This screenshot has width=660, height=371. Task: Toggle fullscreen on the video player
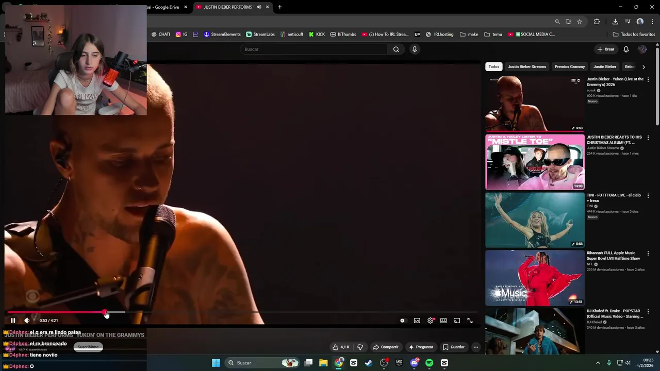[x=470, y=321]
